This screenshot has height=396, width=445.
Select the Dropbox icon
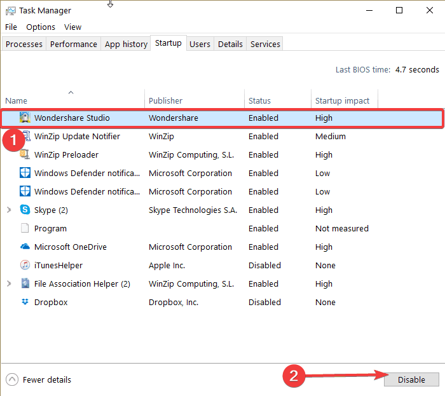click(x=25, y=302)
